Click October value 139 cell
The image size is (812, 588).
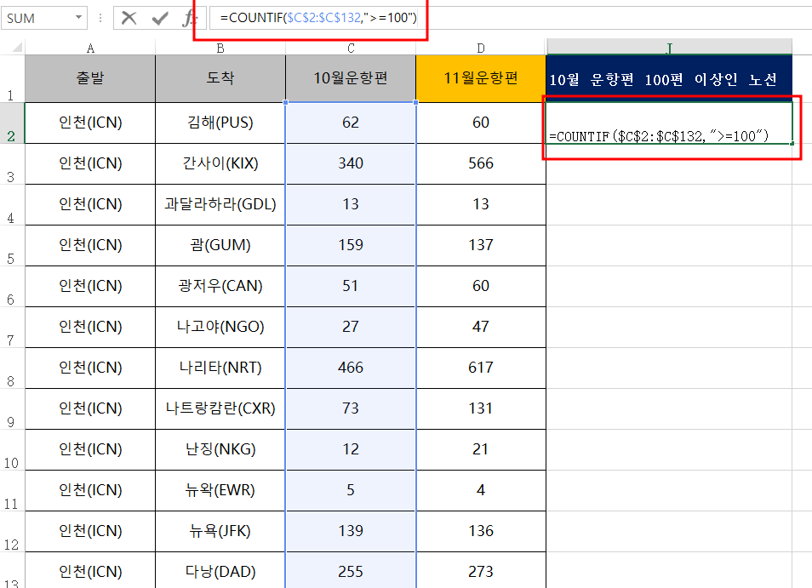(x=351, y=532)
